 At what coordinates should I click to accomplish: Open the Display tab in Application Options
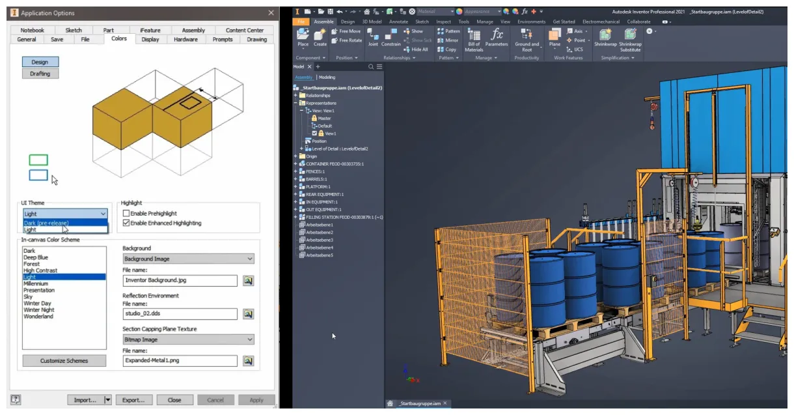(x=150, y=39)
